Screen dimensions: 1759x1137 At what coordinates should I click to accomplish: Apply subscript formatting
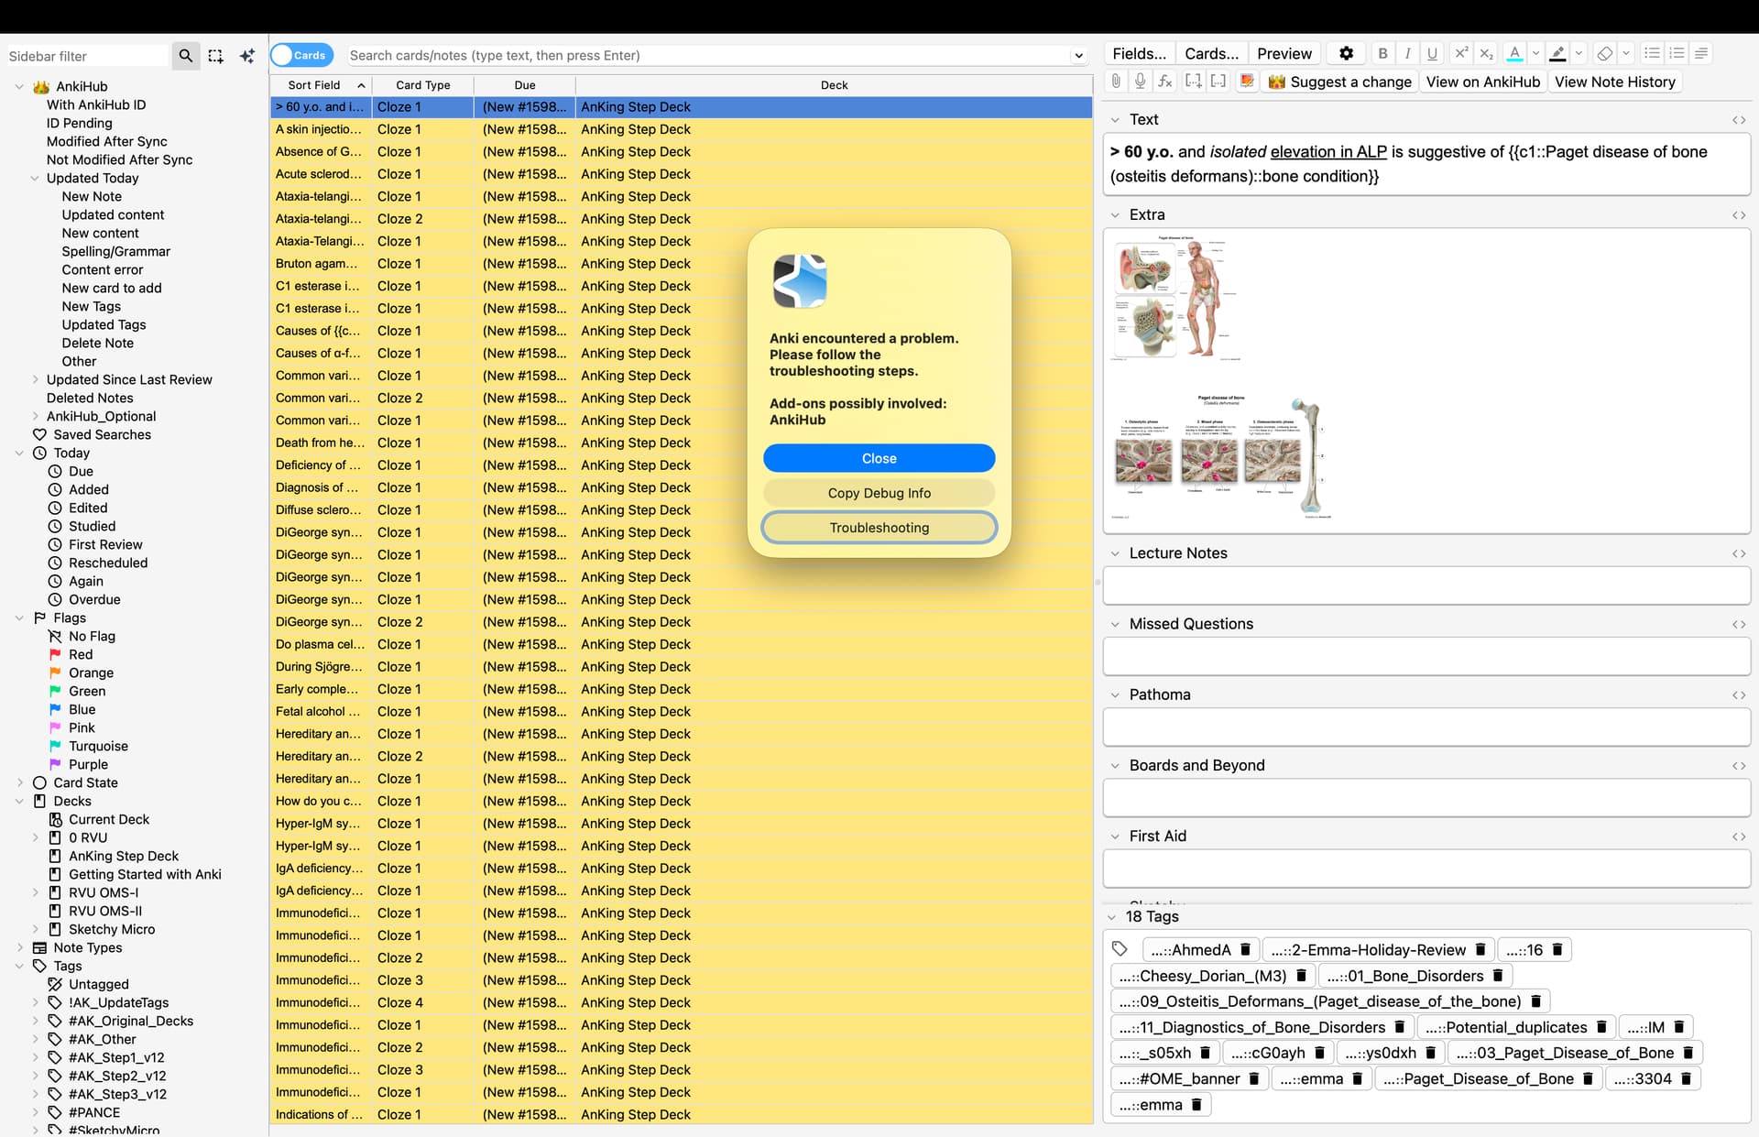tap(1487, 54)
